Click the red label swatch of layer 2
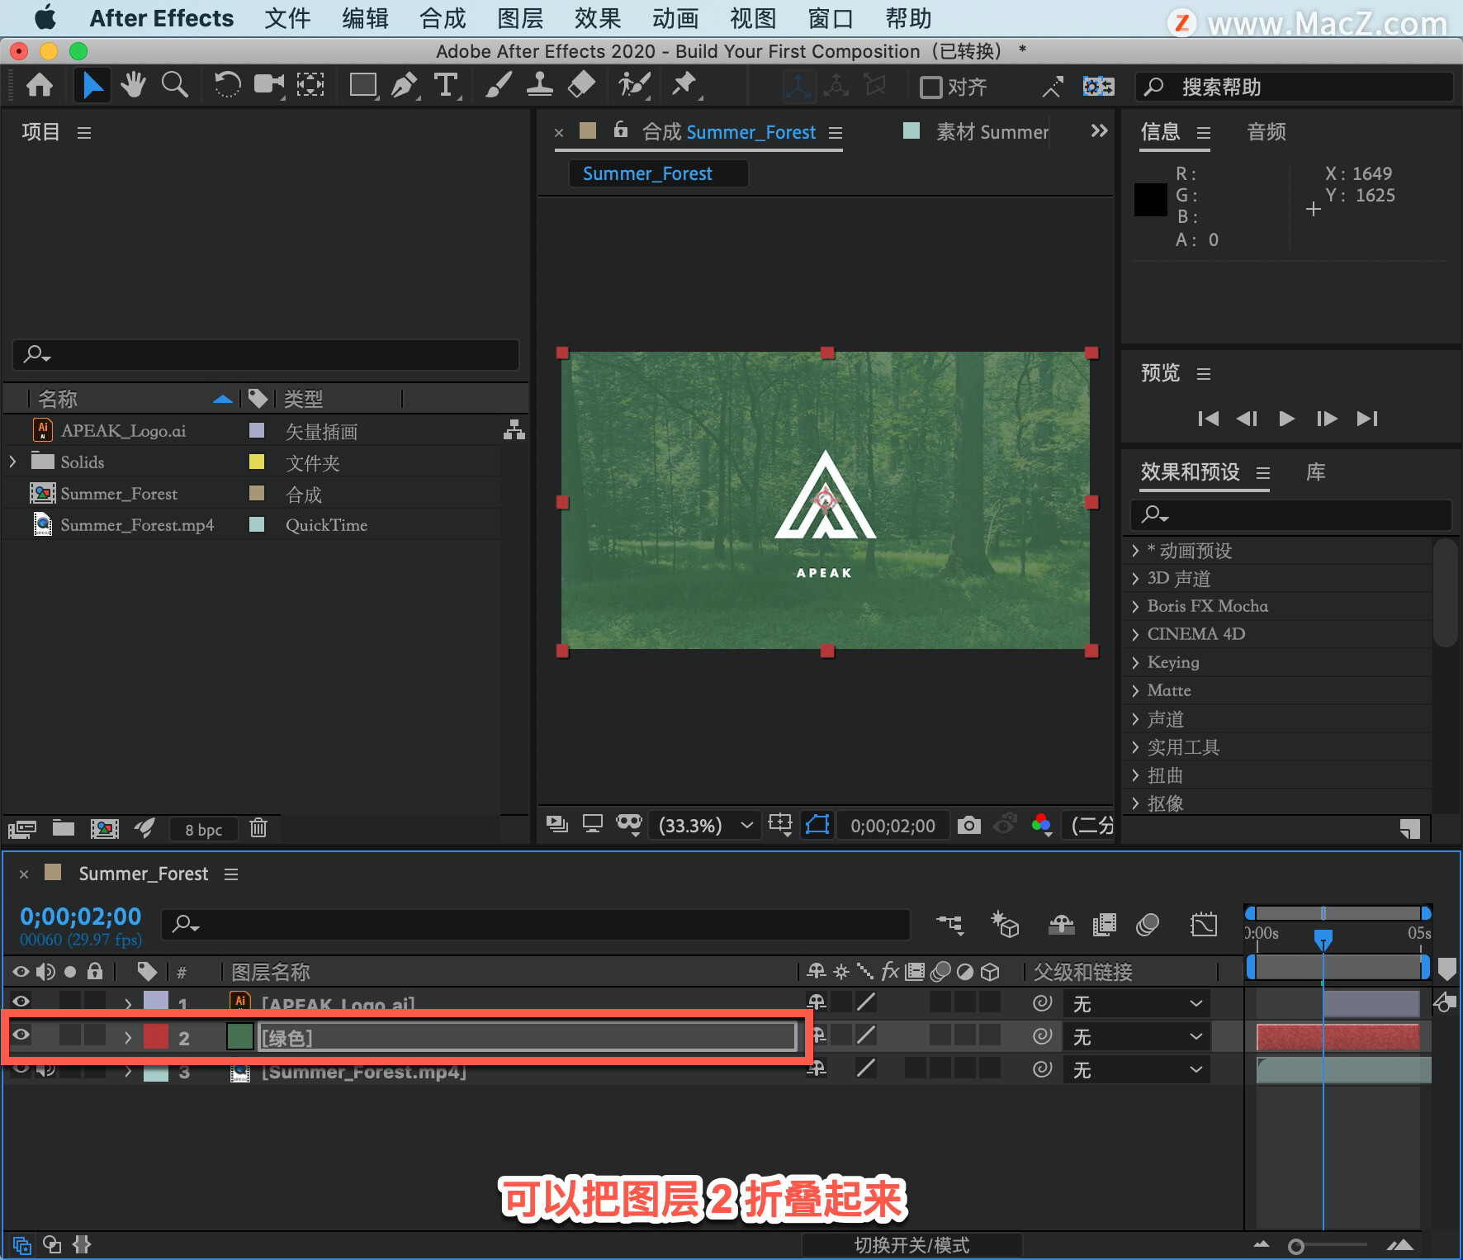The image size is (1463, 1260). click(x=156, y=1037)
